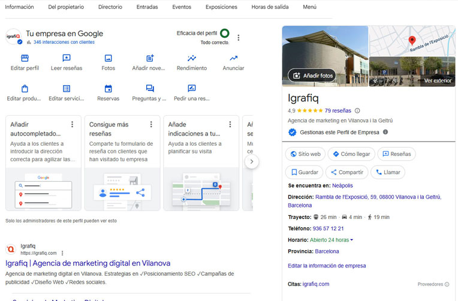Open Preguntas y respuestas chat icon
The image size is (458, 301).
[x=150, y=89]
